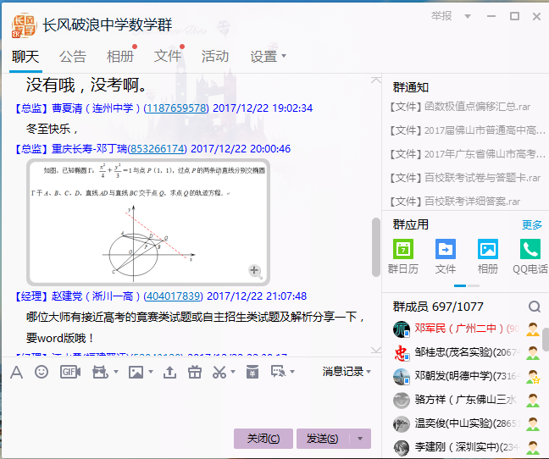
Task: Click the chat history vertical scrollbar
Action: [376, 246]
